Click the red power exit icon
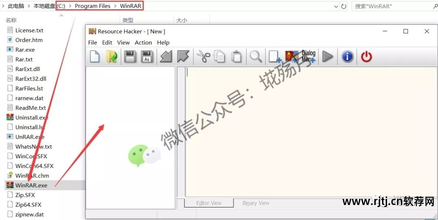Image resolution: width=438 pixels, height=220 pixels. coord(366,57)
